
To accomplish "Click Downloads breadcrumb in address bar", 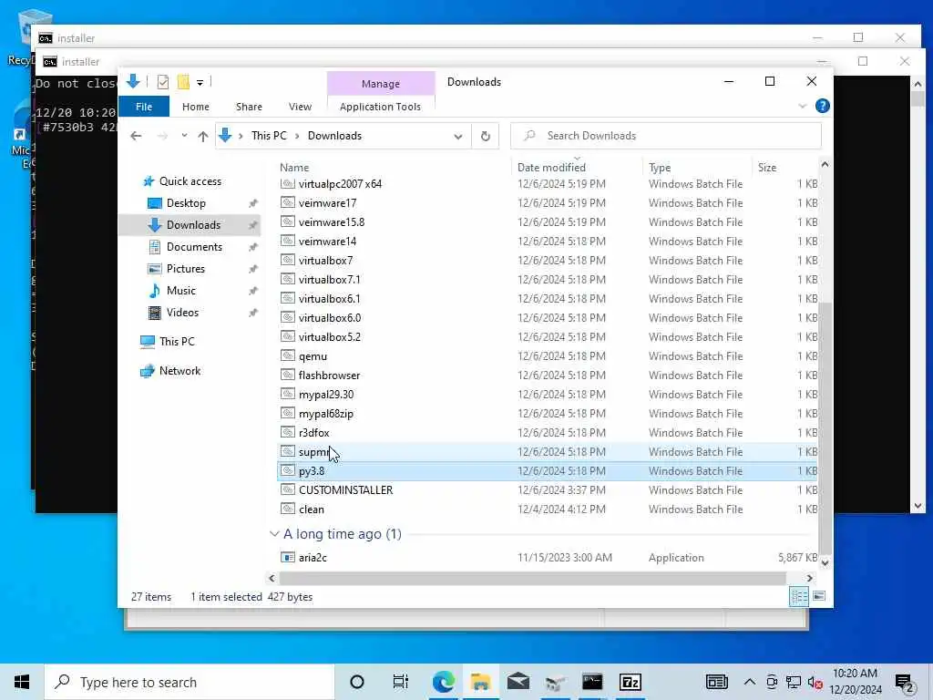I will pyautogui.click(x=334, y=136).
